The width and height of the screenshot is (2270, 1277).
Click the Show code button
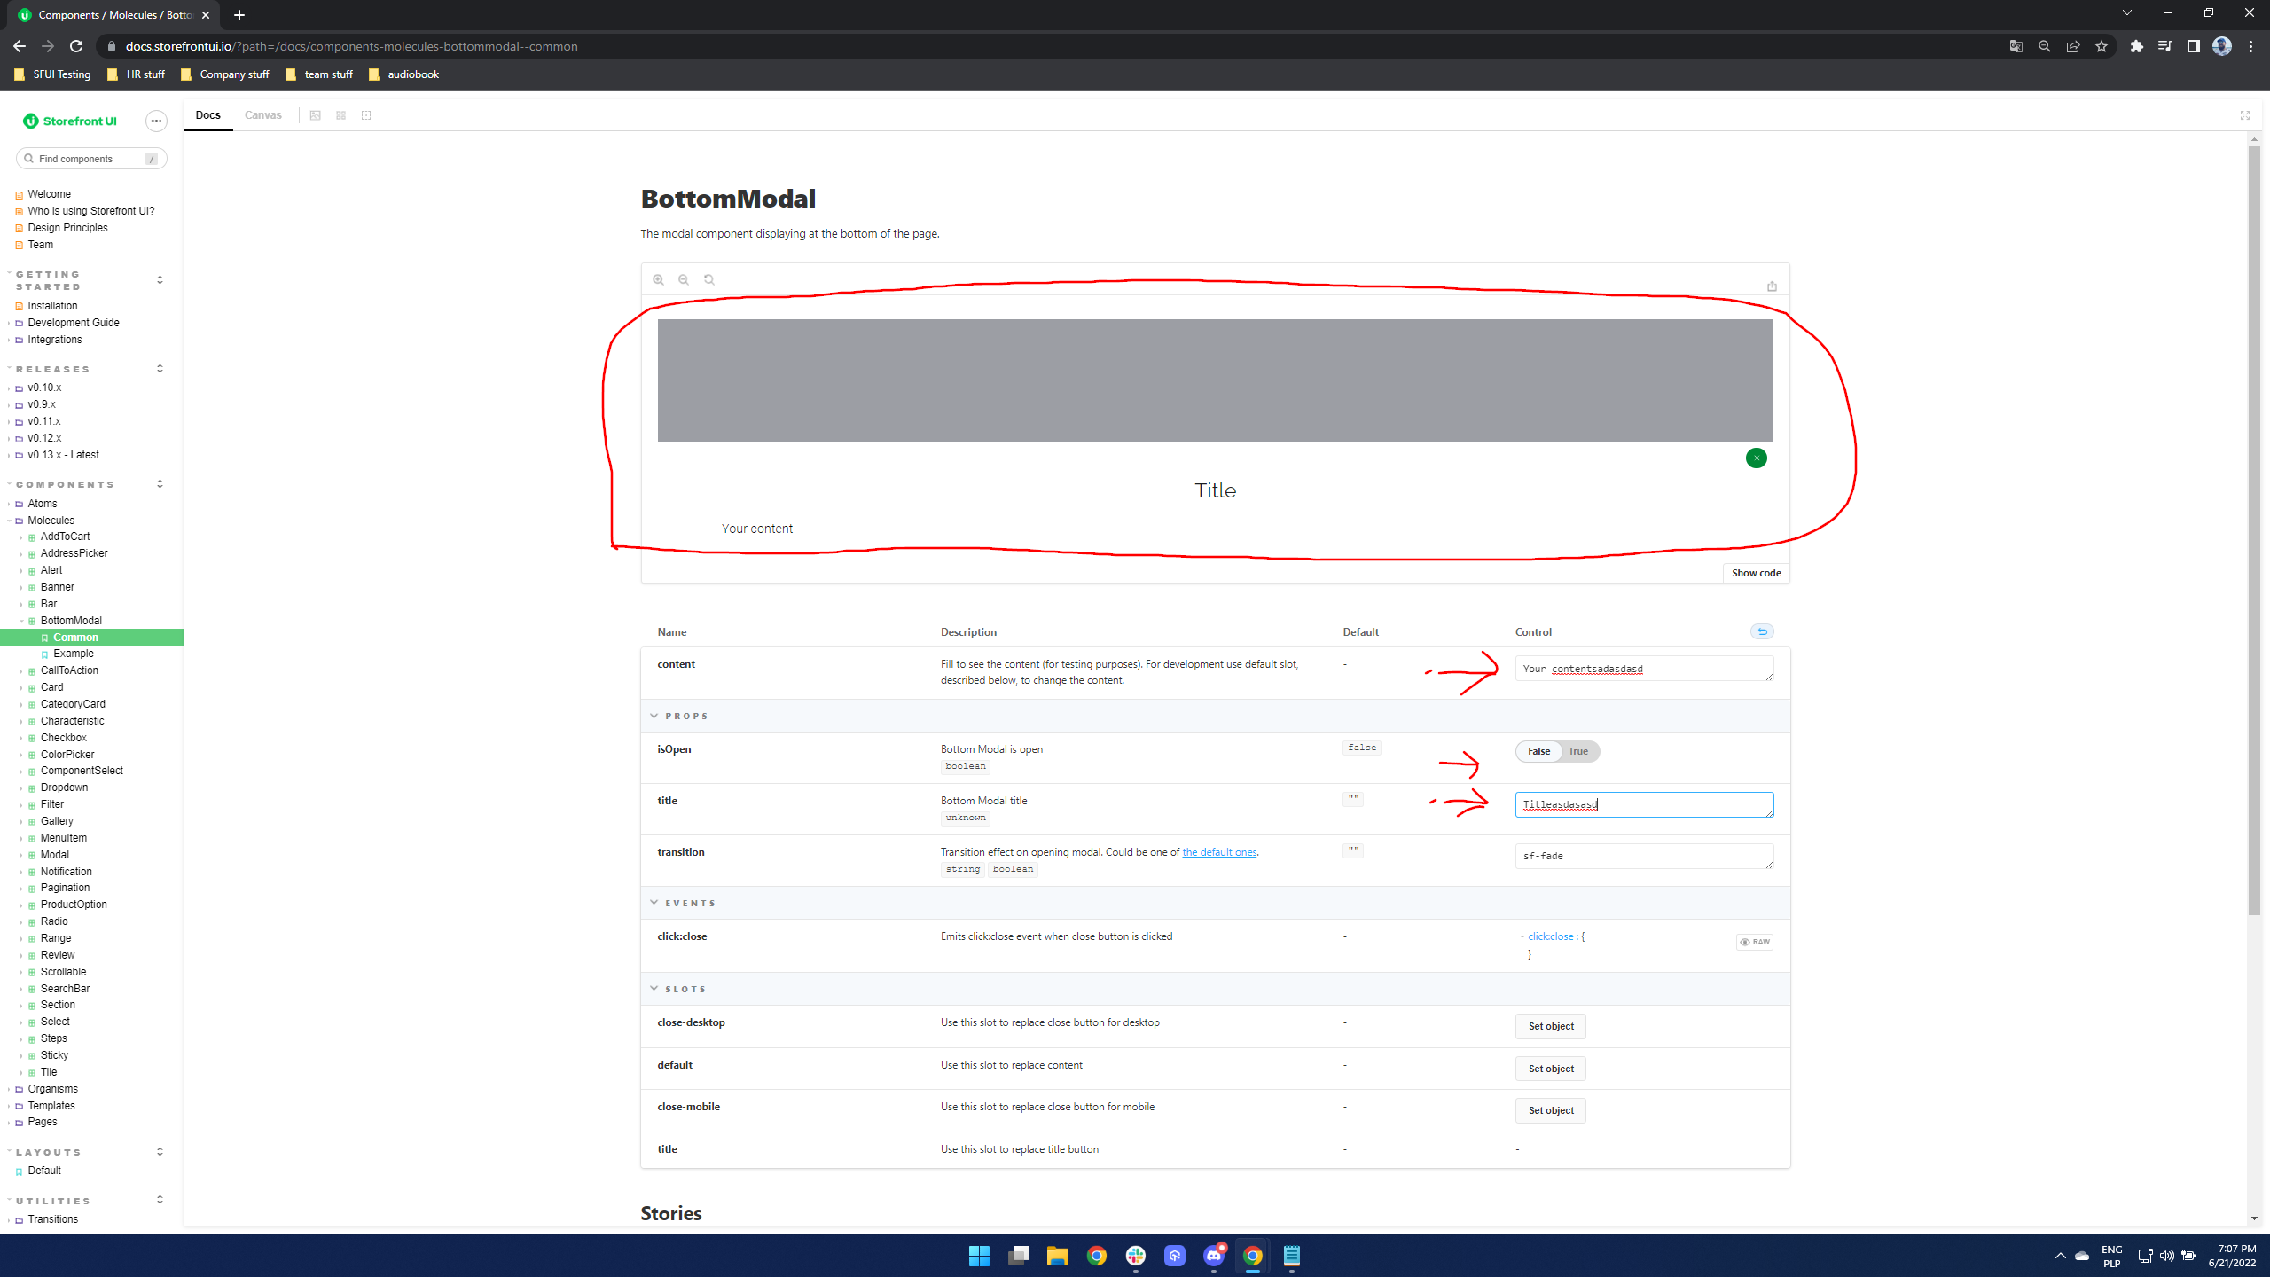pos(1756,573)
